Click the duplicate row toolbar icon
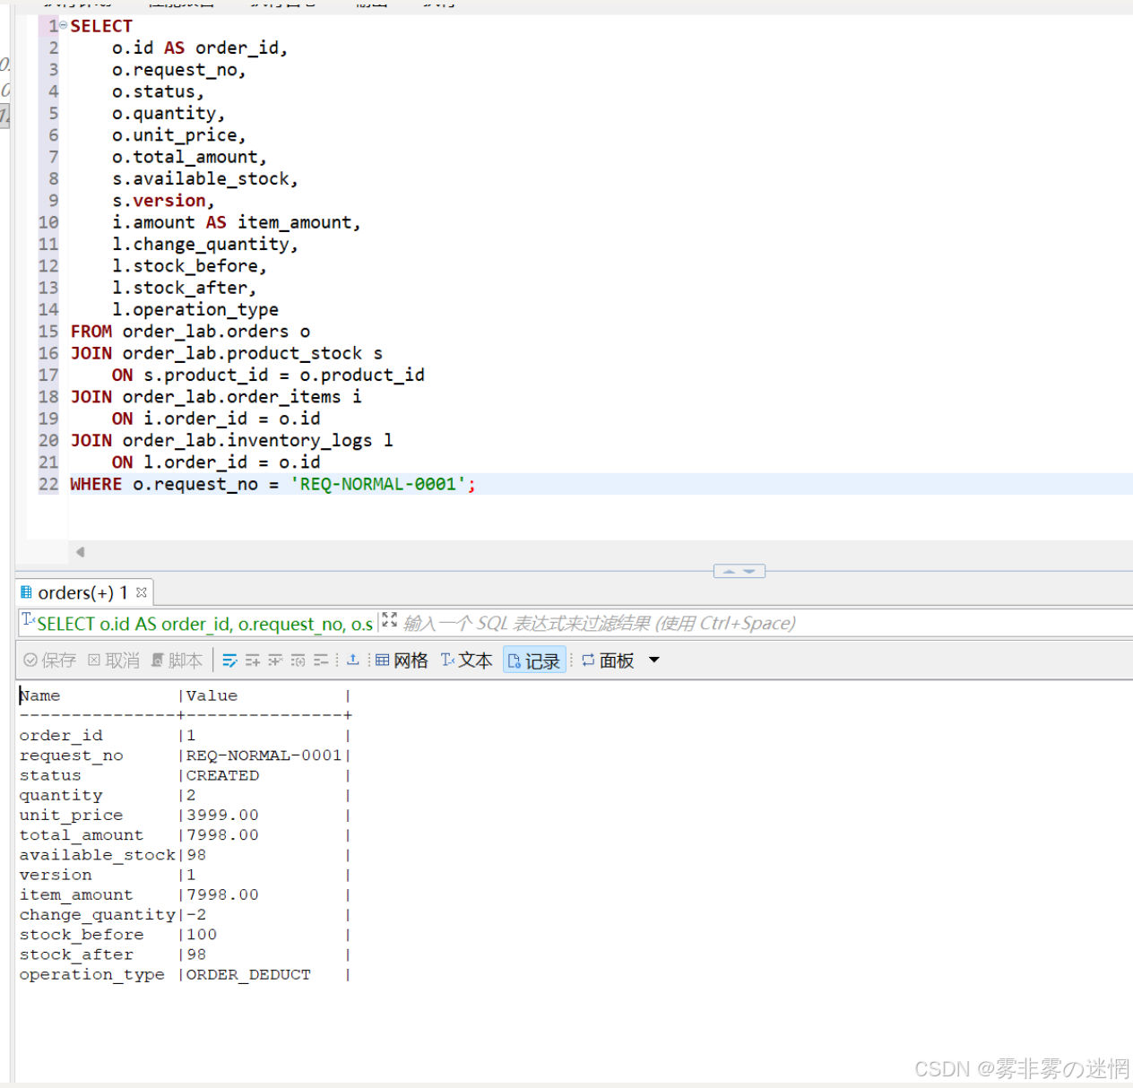The width and height of the screenshot is (1133, 1088). click(x=275, y=661)
